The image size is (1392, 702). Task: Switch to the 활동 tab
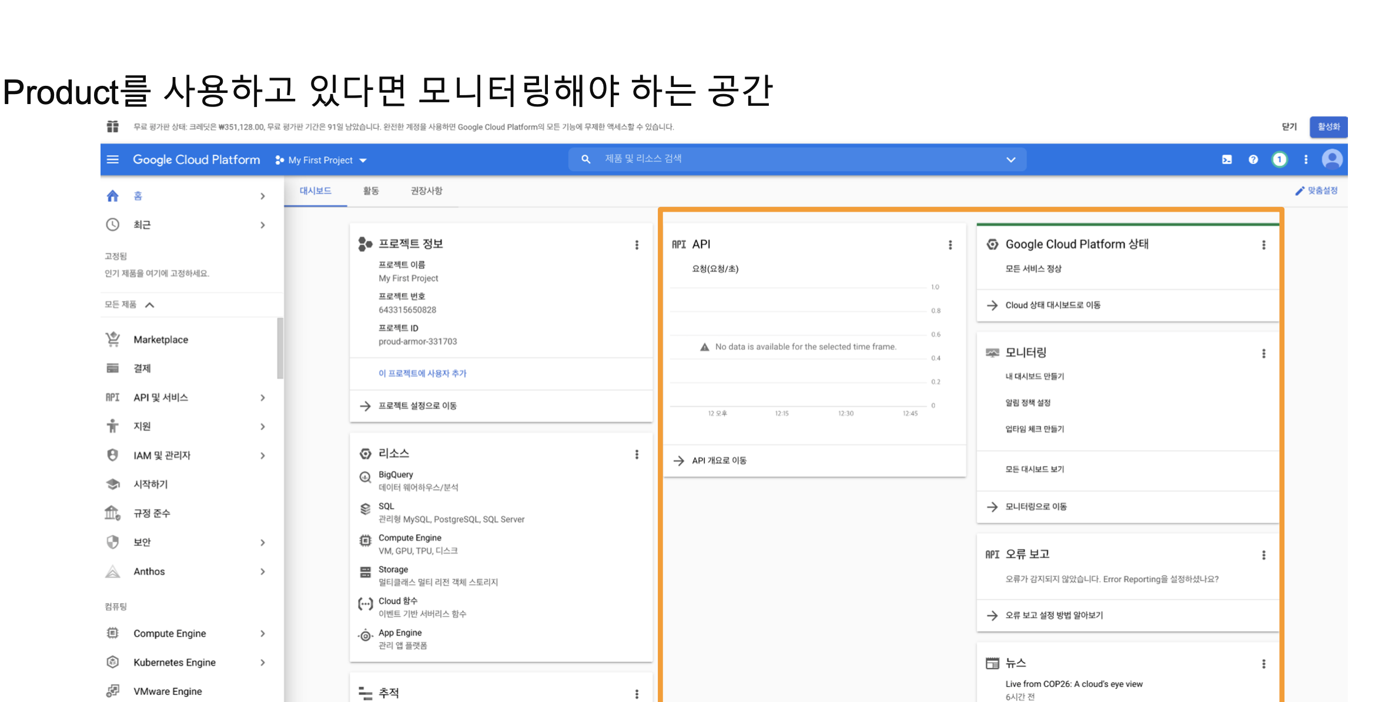[x=371, y=190]
